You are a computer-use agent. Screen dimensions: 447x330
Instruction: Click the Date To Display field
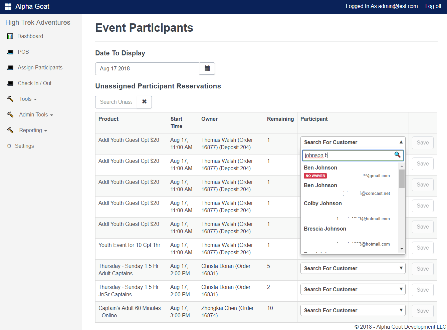[x=148, y=69]
